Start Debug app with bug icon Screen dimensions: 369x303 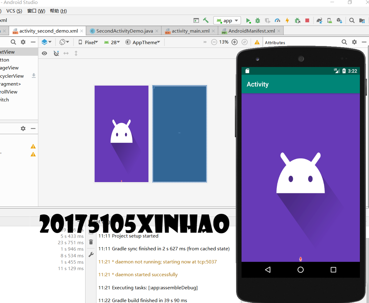(x=258, y=20)
